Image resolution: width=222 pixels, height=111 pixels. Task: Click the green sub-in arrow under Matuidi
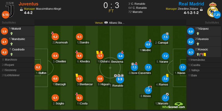pos(11,33)
